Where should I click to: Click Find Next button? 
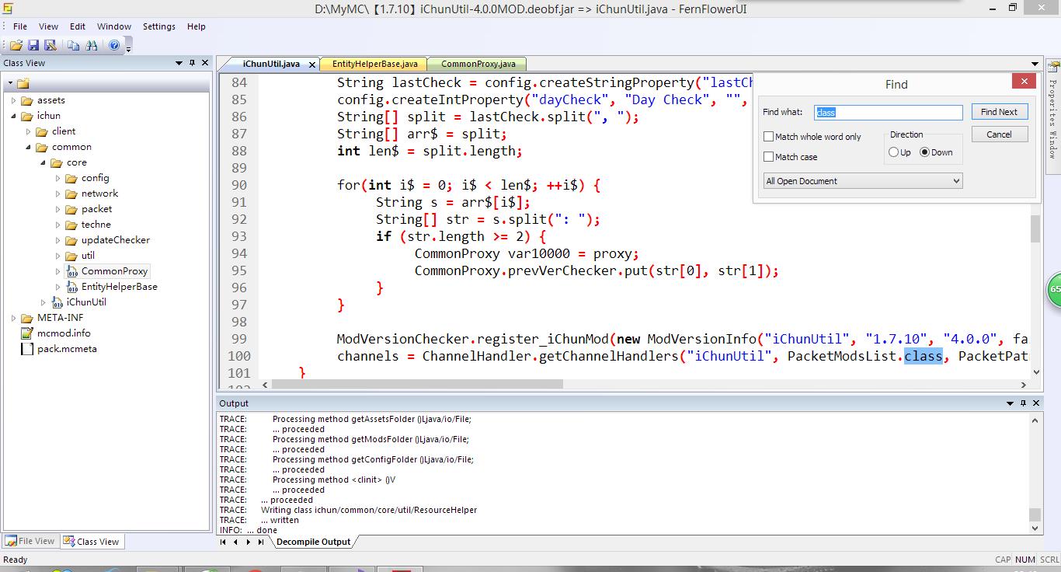(x=999, y=112)
